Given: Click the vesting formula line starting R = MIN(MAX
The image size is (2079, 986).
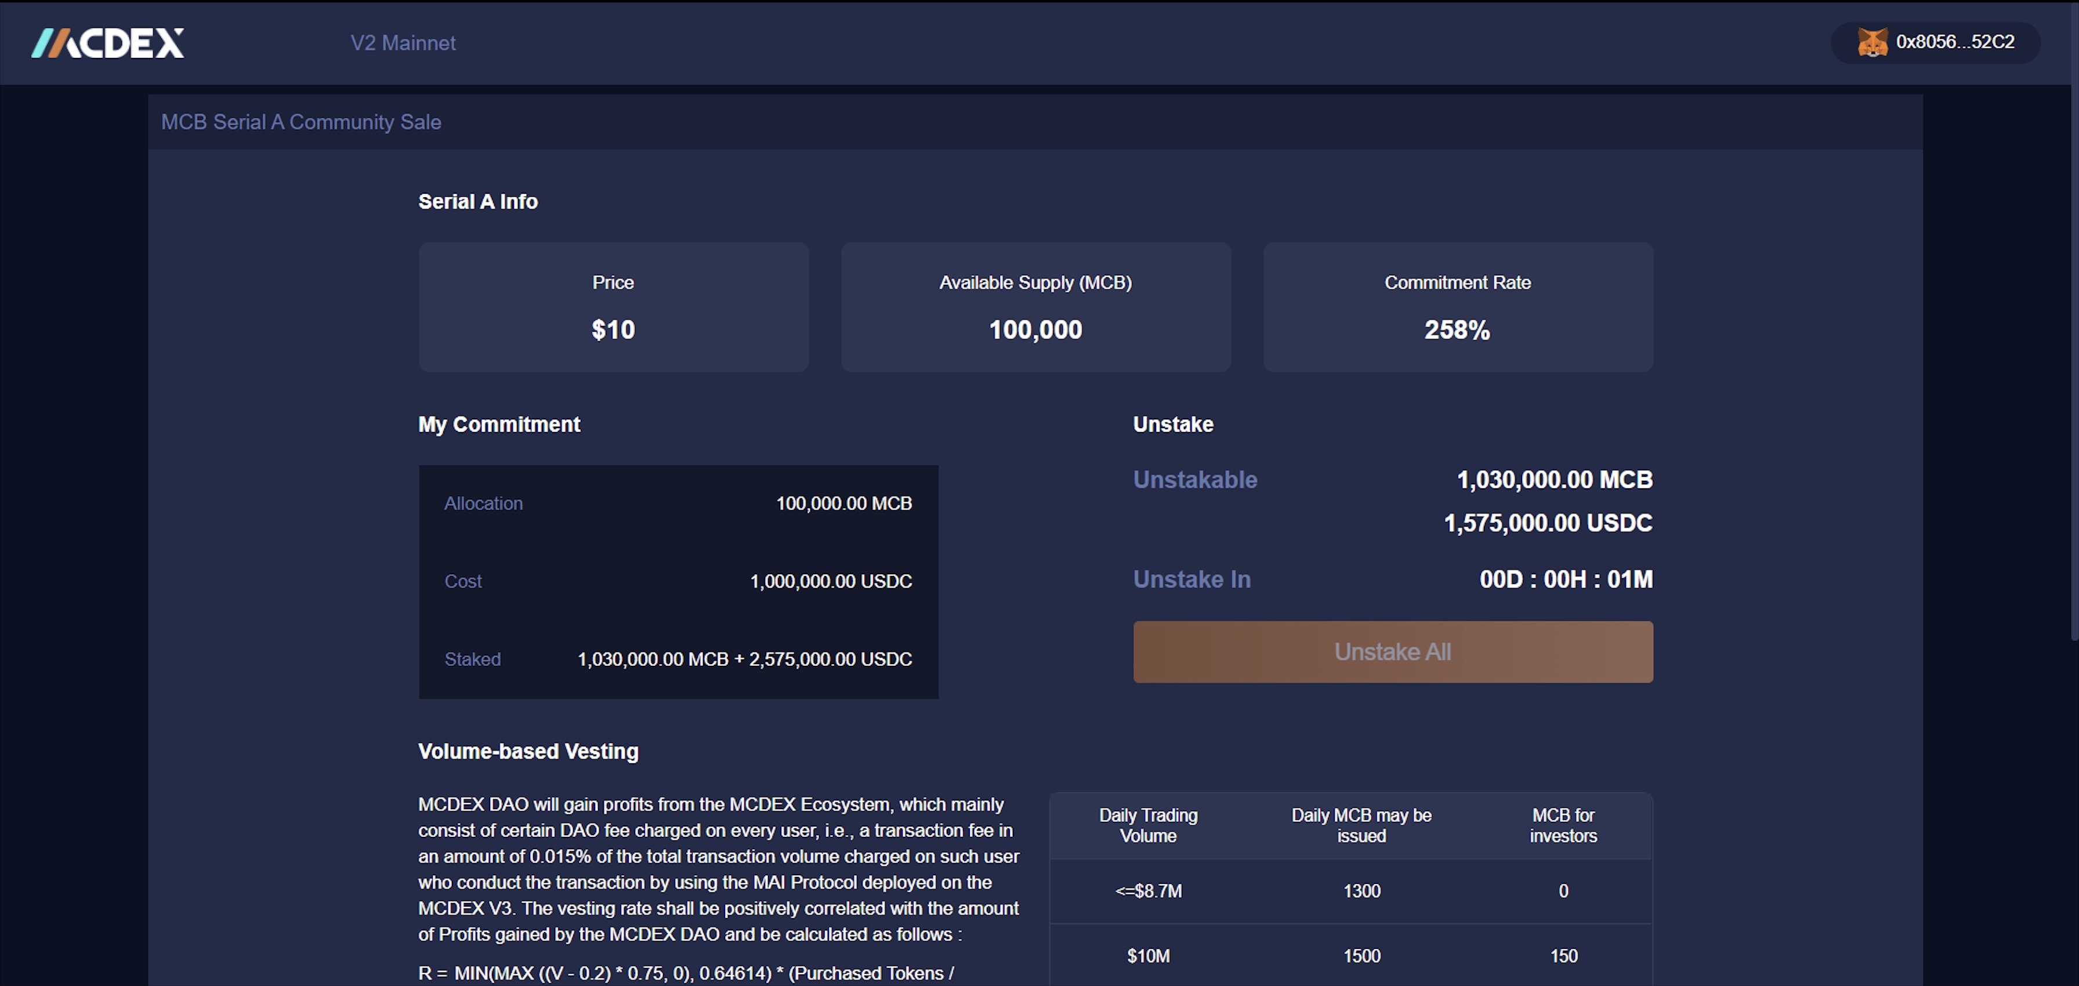Looking at the screenshot, I should 686,974.
